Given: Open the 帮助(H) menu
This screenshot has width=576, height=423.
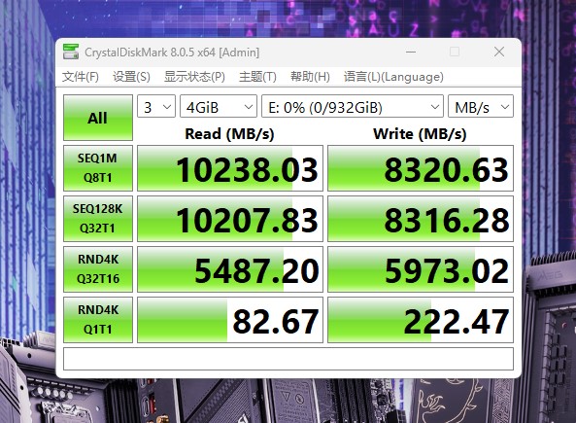Looking at the screenshot, I should coord(310,77).
